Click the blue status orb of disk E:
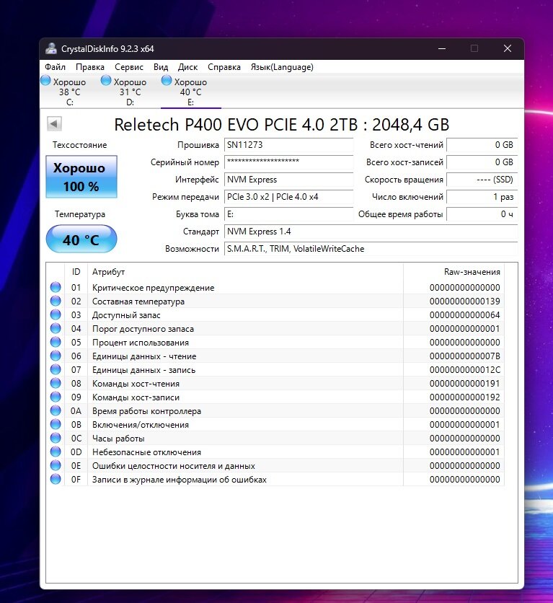Viewport: 553px width, 603px height. (x=167, y=80)
